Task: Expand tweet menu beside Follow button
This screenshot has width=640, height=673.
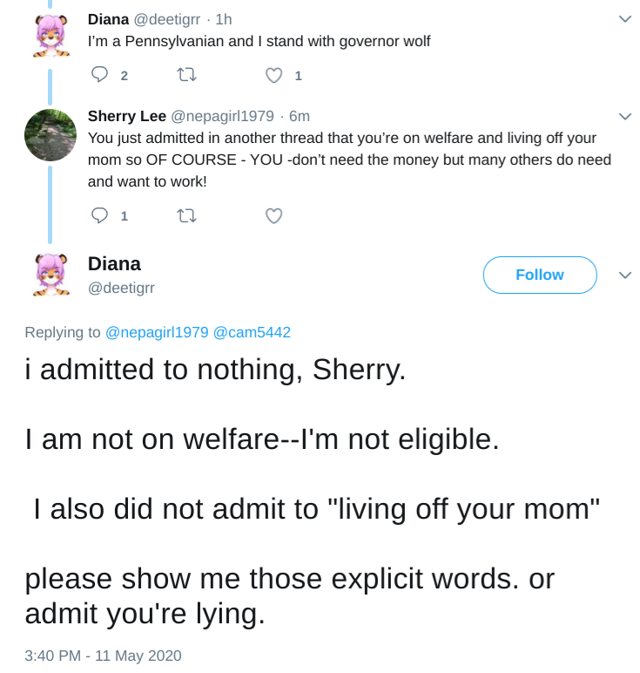Action: click(625, 275)
